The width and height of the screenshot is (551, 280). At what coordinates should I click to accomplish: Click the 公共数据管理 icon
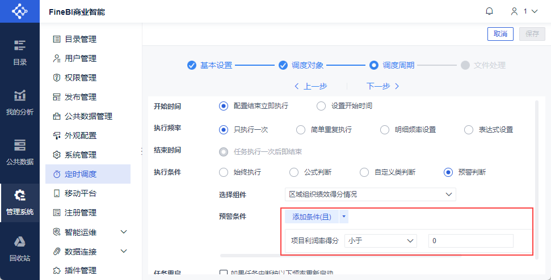point(56,117)
